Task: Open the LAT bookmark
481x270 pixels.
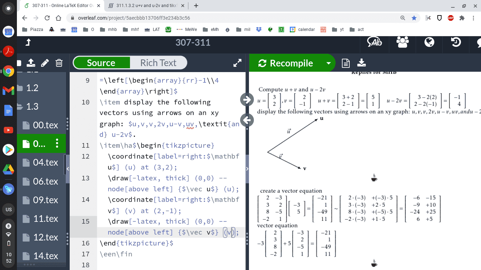Action: click(x=152, y=30)
